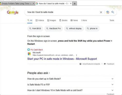Image resolution: width=122 pixels, height=95 pixels.
Task: Open the new tab plus button
Action: point(75,4)
